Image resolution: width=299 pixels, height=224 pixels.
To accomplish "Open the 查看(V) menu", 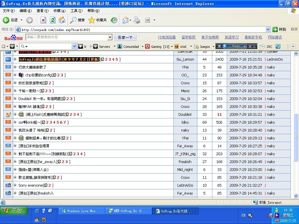I will pyautogui.click(x=42, y=11).
